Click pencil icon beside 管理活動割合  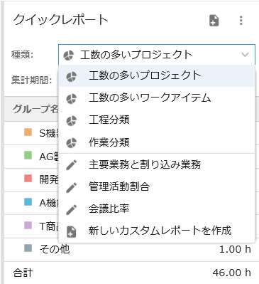72,187
